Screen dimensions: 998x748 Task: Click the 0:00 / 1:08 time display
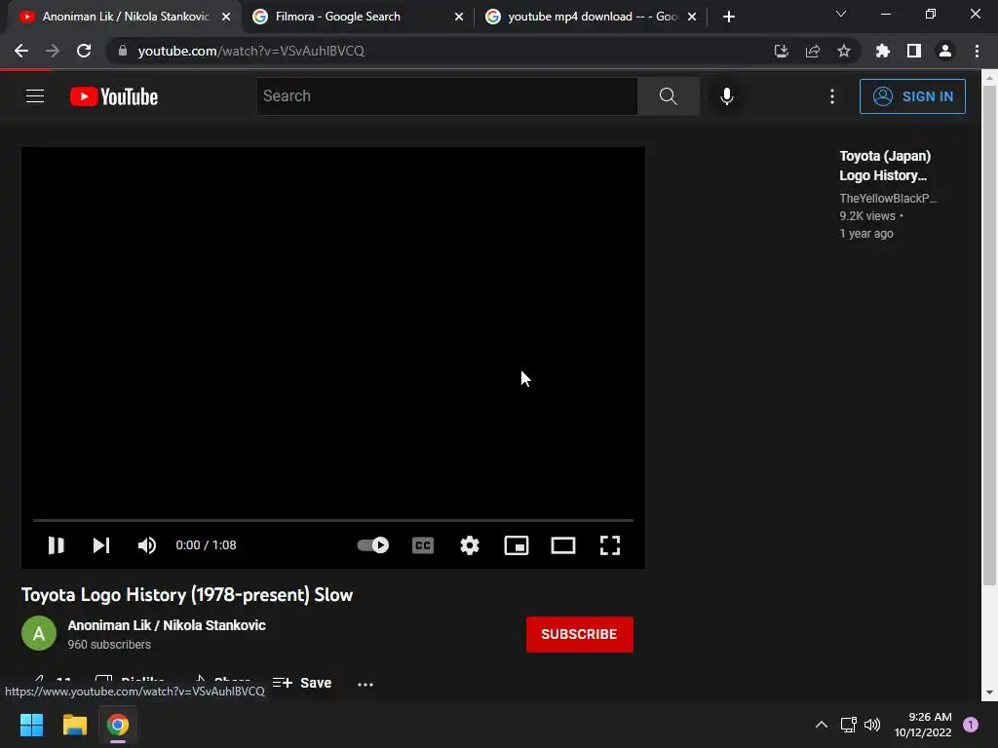207,545
